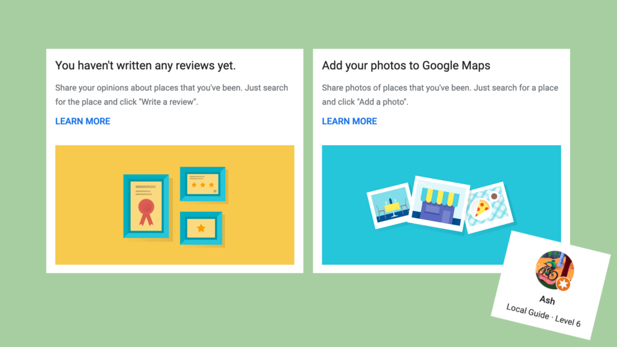Open LEARN MORE link under reviews card
The image size is (617, 347).
(83, 121)
